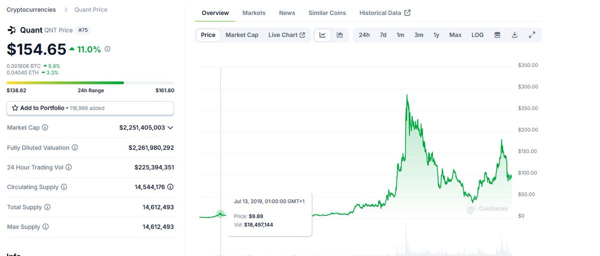Set chart range to 7d

click(x=383, y=35)
